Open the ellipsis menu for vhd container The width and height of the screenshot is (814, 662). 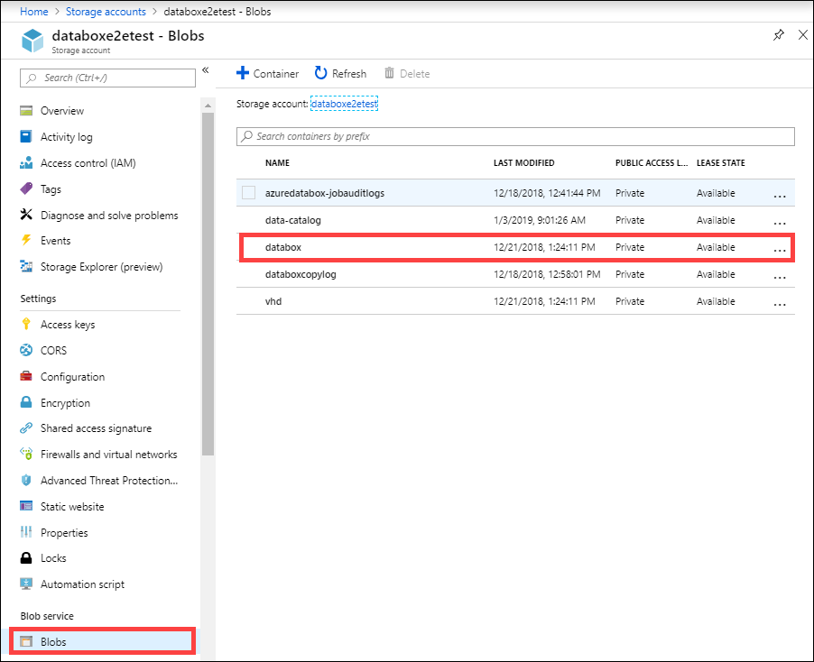(780, 302)
